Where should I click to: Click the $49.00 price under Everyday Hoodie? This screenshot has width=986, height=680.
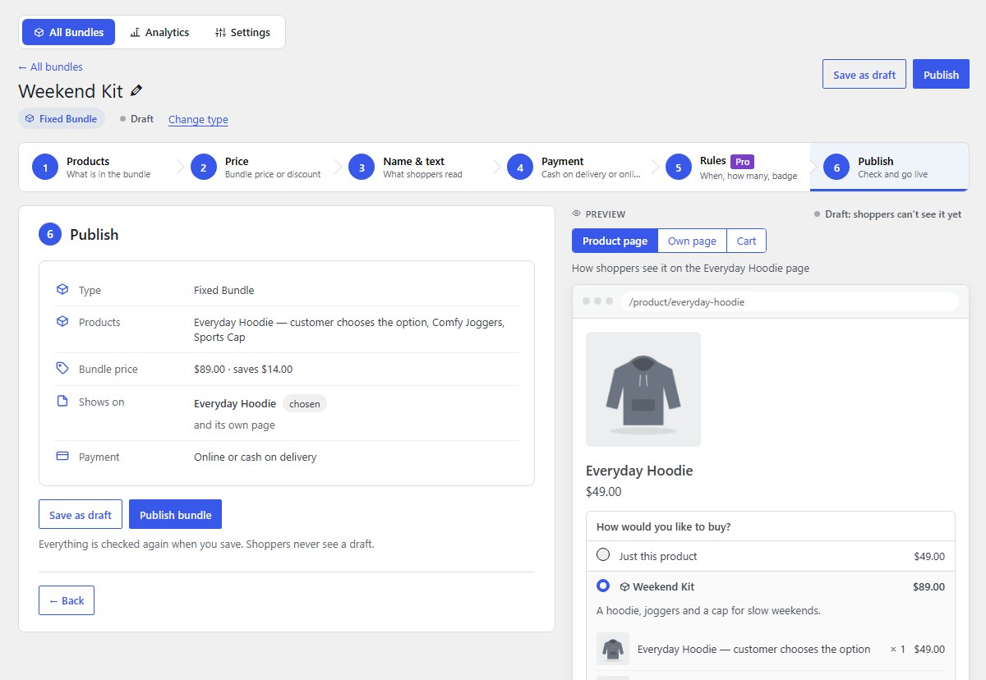604,492
